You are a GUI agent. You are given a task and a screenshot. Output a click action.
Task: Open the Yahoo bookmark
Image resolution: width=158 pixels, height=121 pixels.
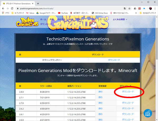(x=30, y=13)
